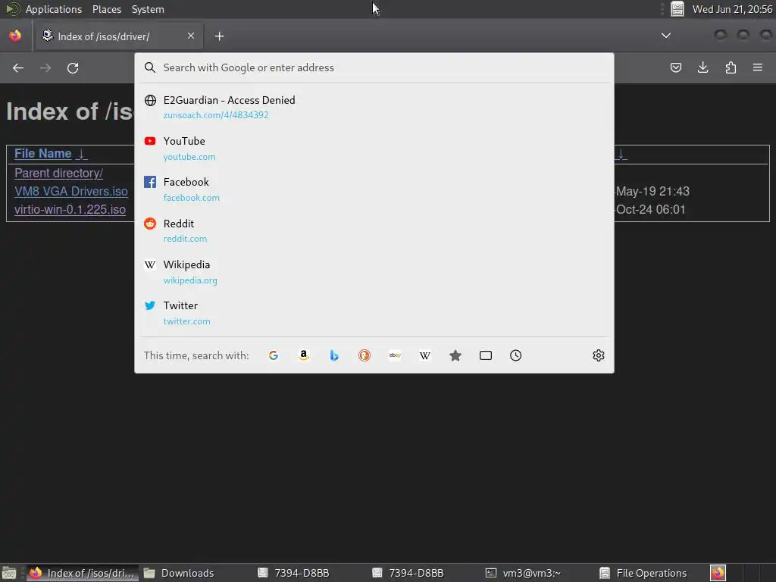Select the E2Guardian - Access Denied suggestion
The image size is (776, 582).
(374, 107)
